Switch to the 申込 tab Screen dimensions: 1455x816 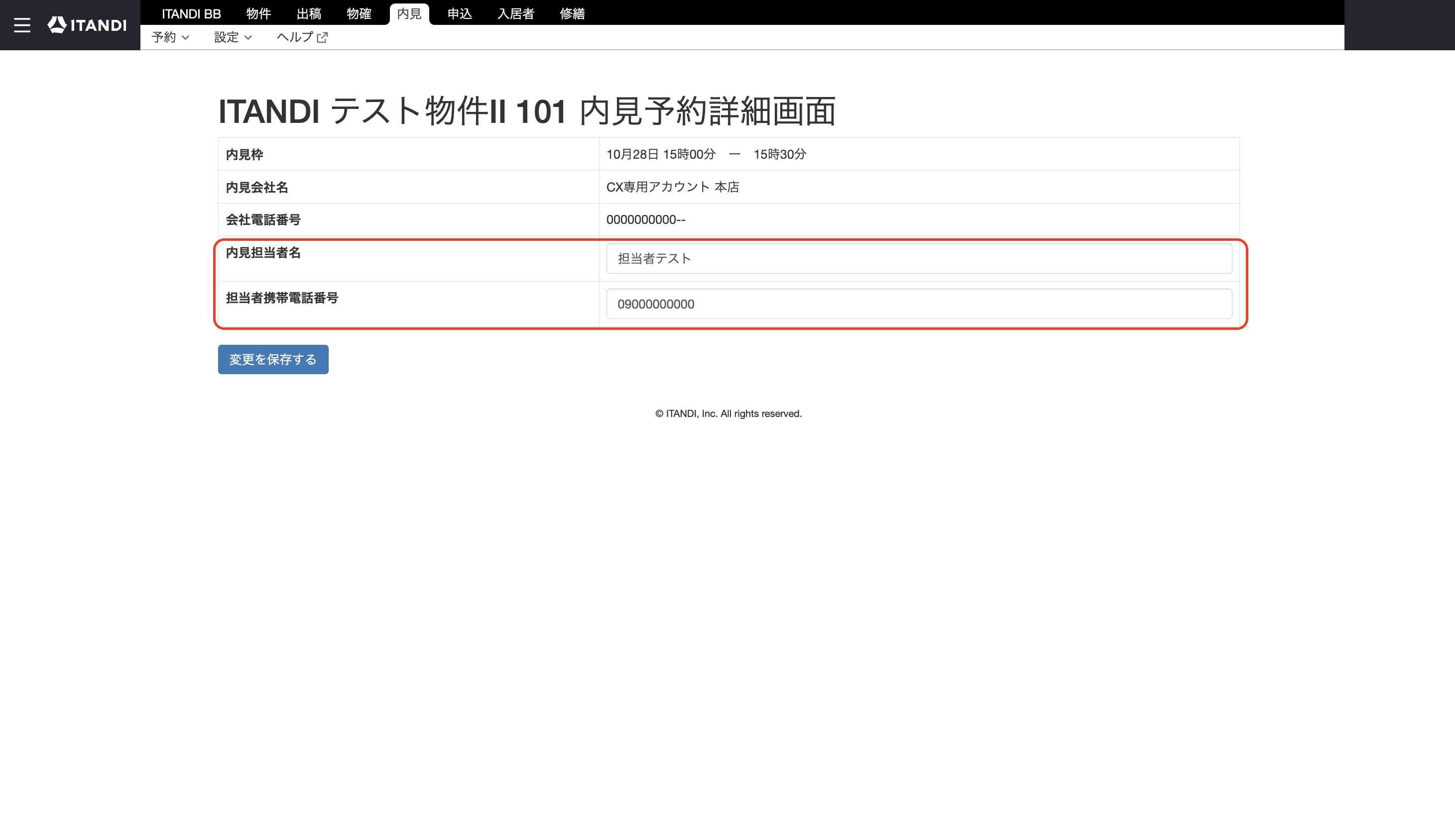(x=460, y=13)
